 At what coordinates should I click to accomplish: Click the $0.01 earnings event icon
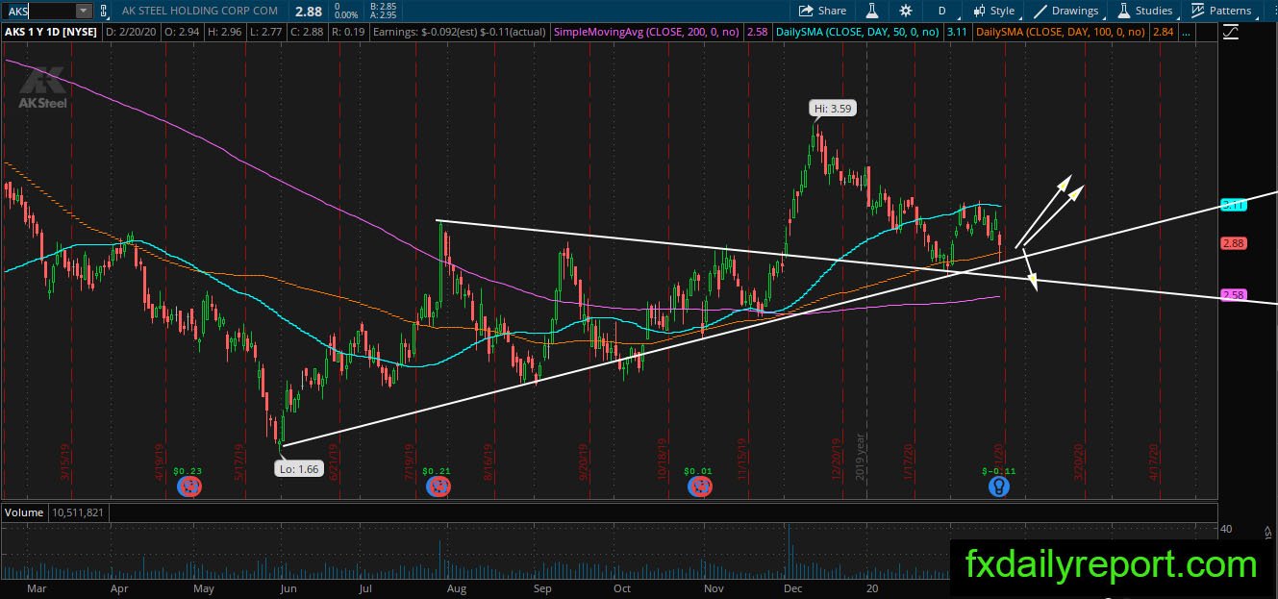coord(701,487)
